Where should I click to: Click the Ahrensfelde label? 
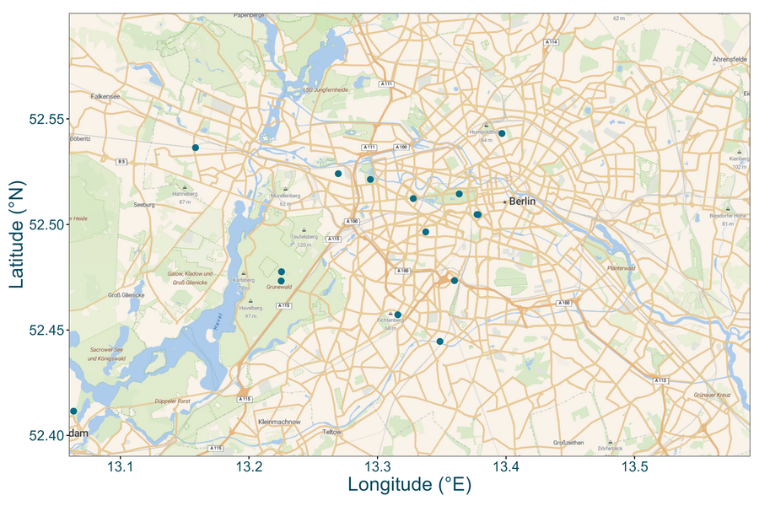pyautogui.click(x=730, y=59)
